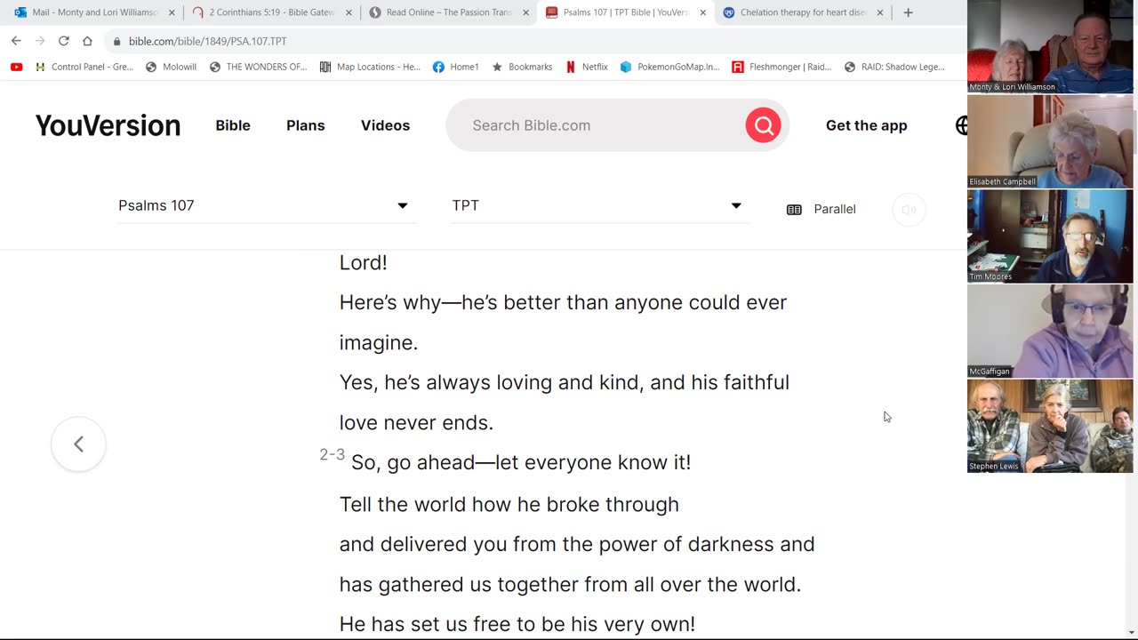Open the RAID: Shadow Legends bookmark
1138x640 pixels.
(x=894, y=67)
